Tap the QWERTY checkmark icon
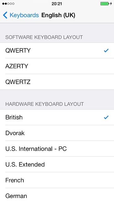 [106, 50]
